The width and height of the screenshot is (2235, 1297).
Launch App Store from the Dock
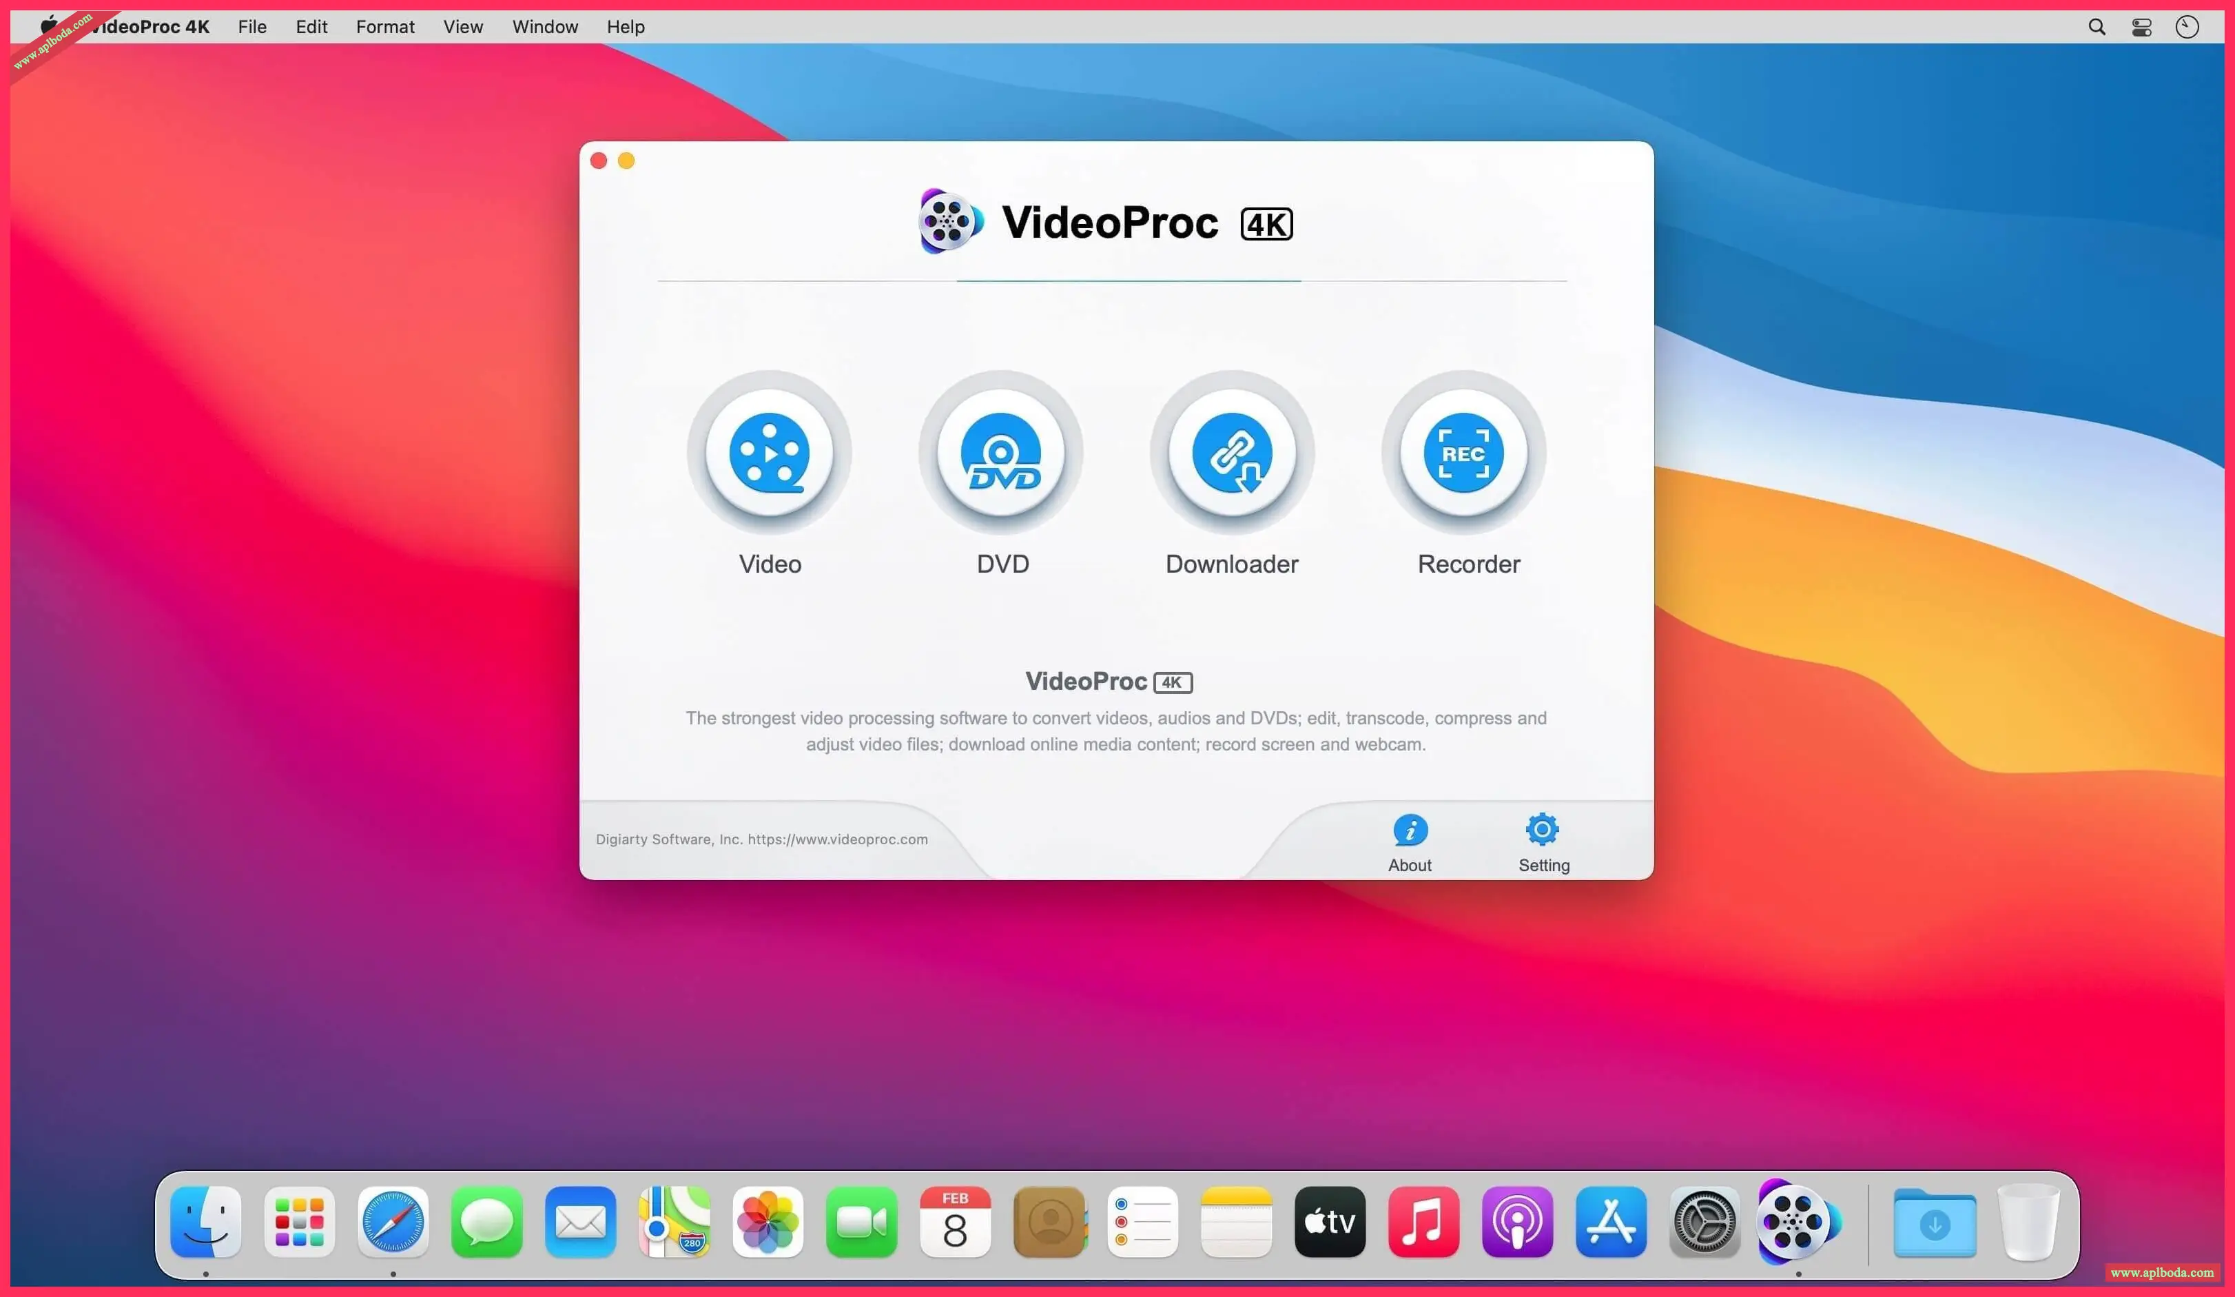1611,1222
